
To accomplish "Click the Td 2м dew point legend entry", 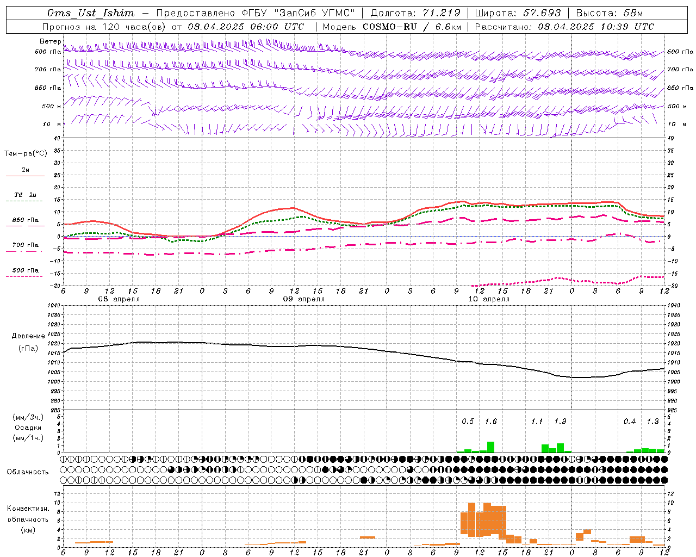I will point(26,195).
